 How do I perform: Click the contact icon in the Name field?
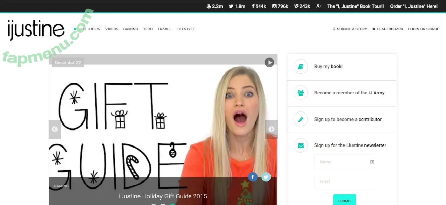[372, 162]
